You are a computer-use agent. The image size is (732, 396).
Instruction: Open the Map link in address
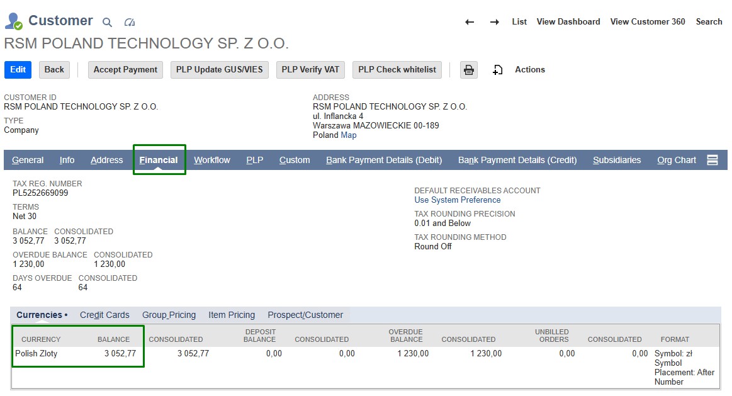(349, 135)
